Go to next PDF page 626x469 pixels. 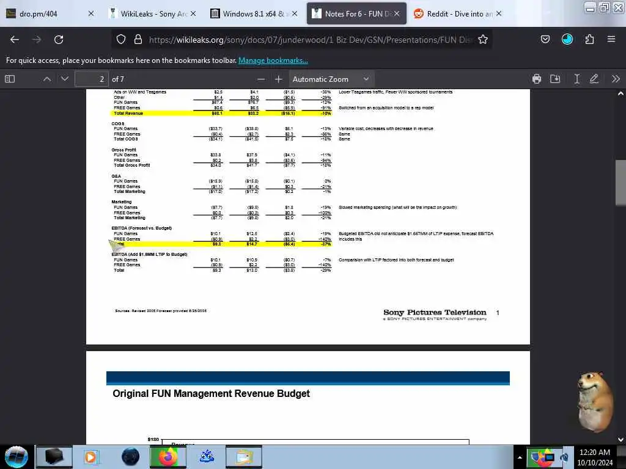coord(65,79)
